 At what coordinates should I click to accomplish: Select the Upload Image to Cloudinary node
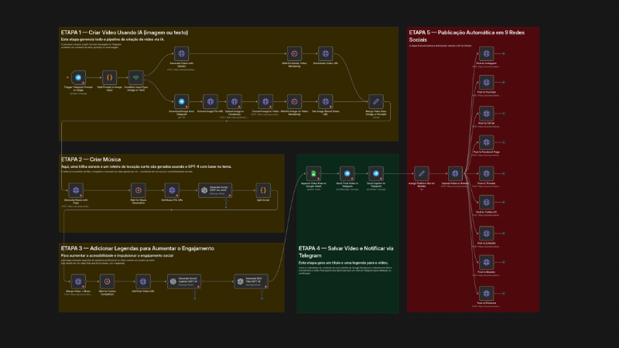click(x=234, y=101)
